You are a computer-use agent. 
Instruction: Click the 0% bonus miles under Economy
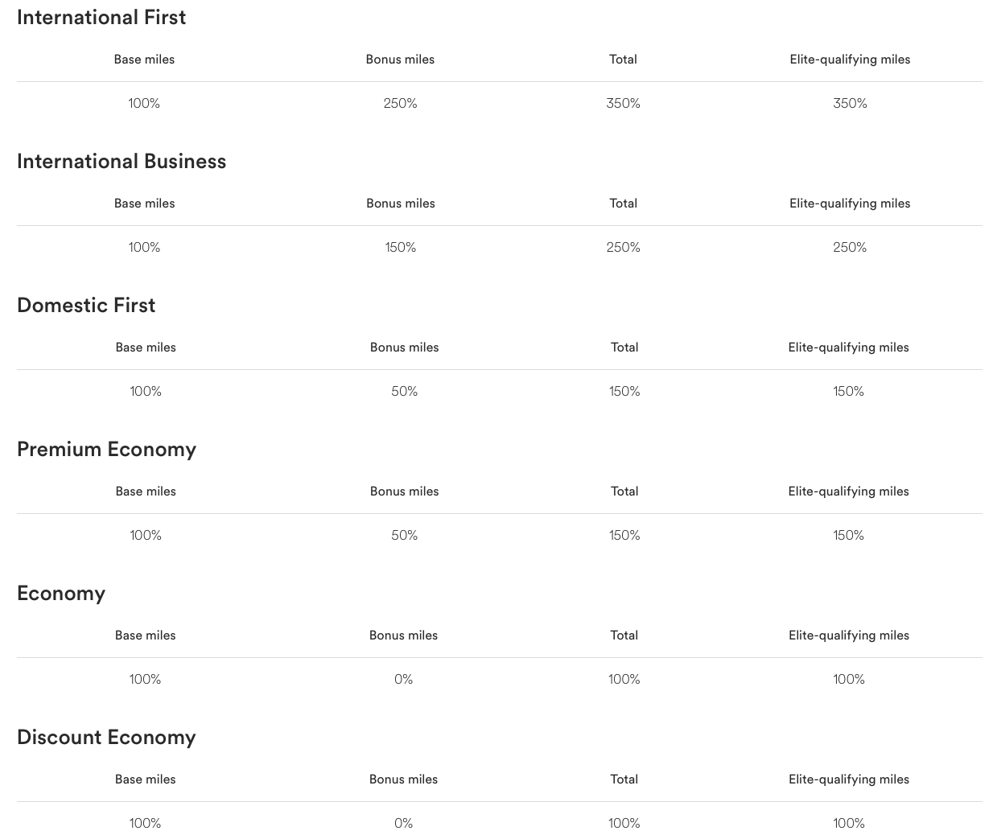[x=403, y=680]
